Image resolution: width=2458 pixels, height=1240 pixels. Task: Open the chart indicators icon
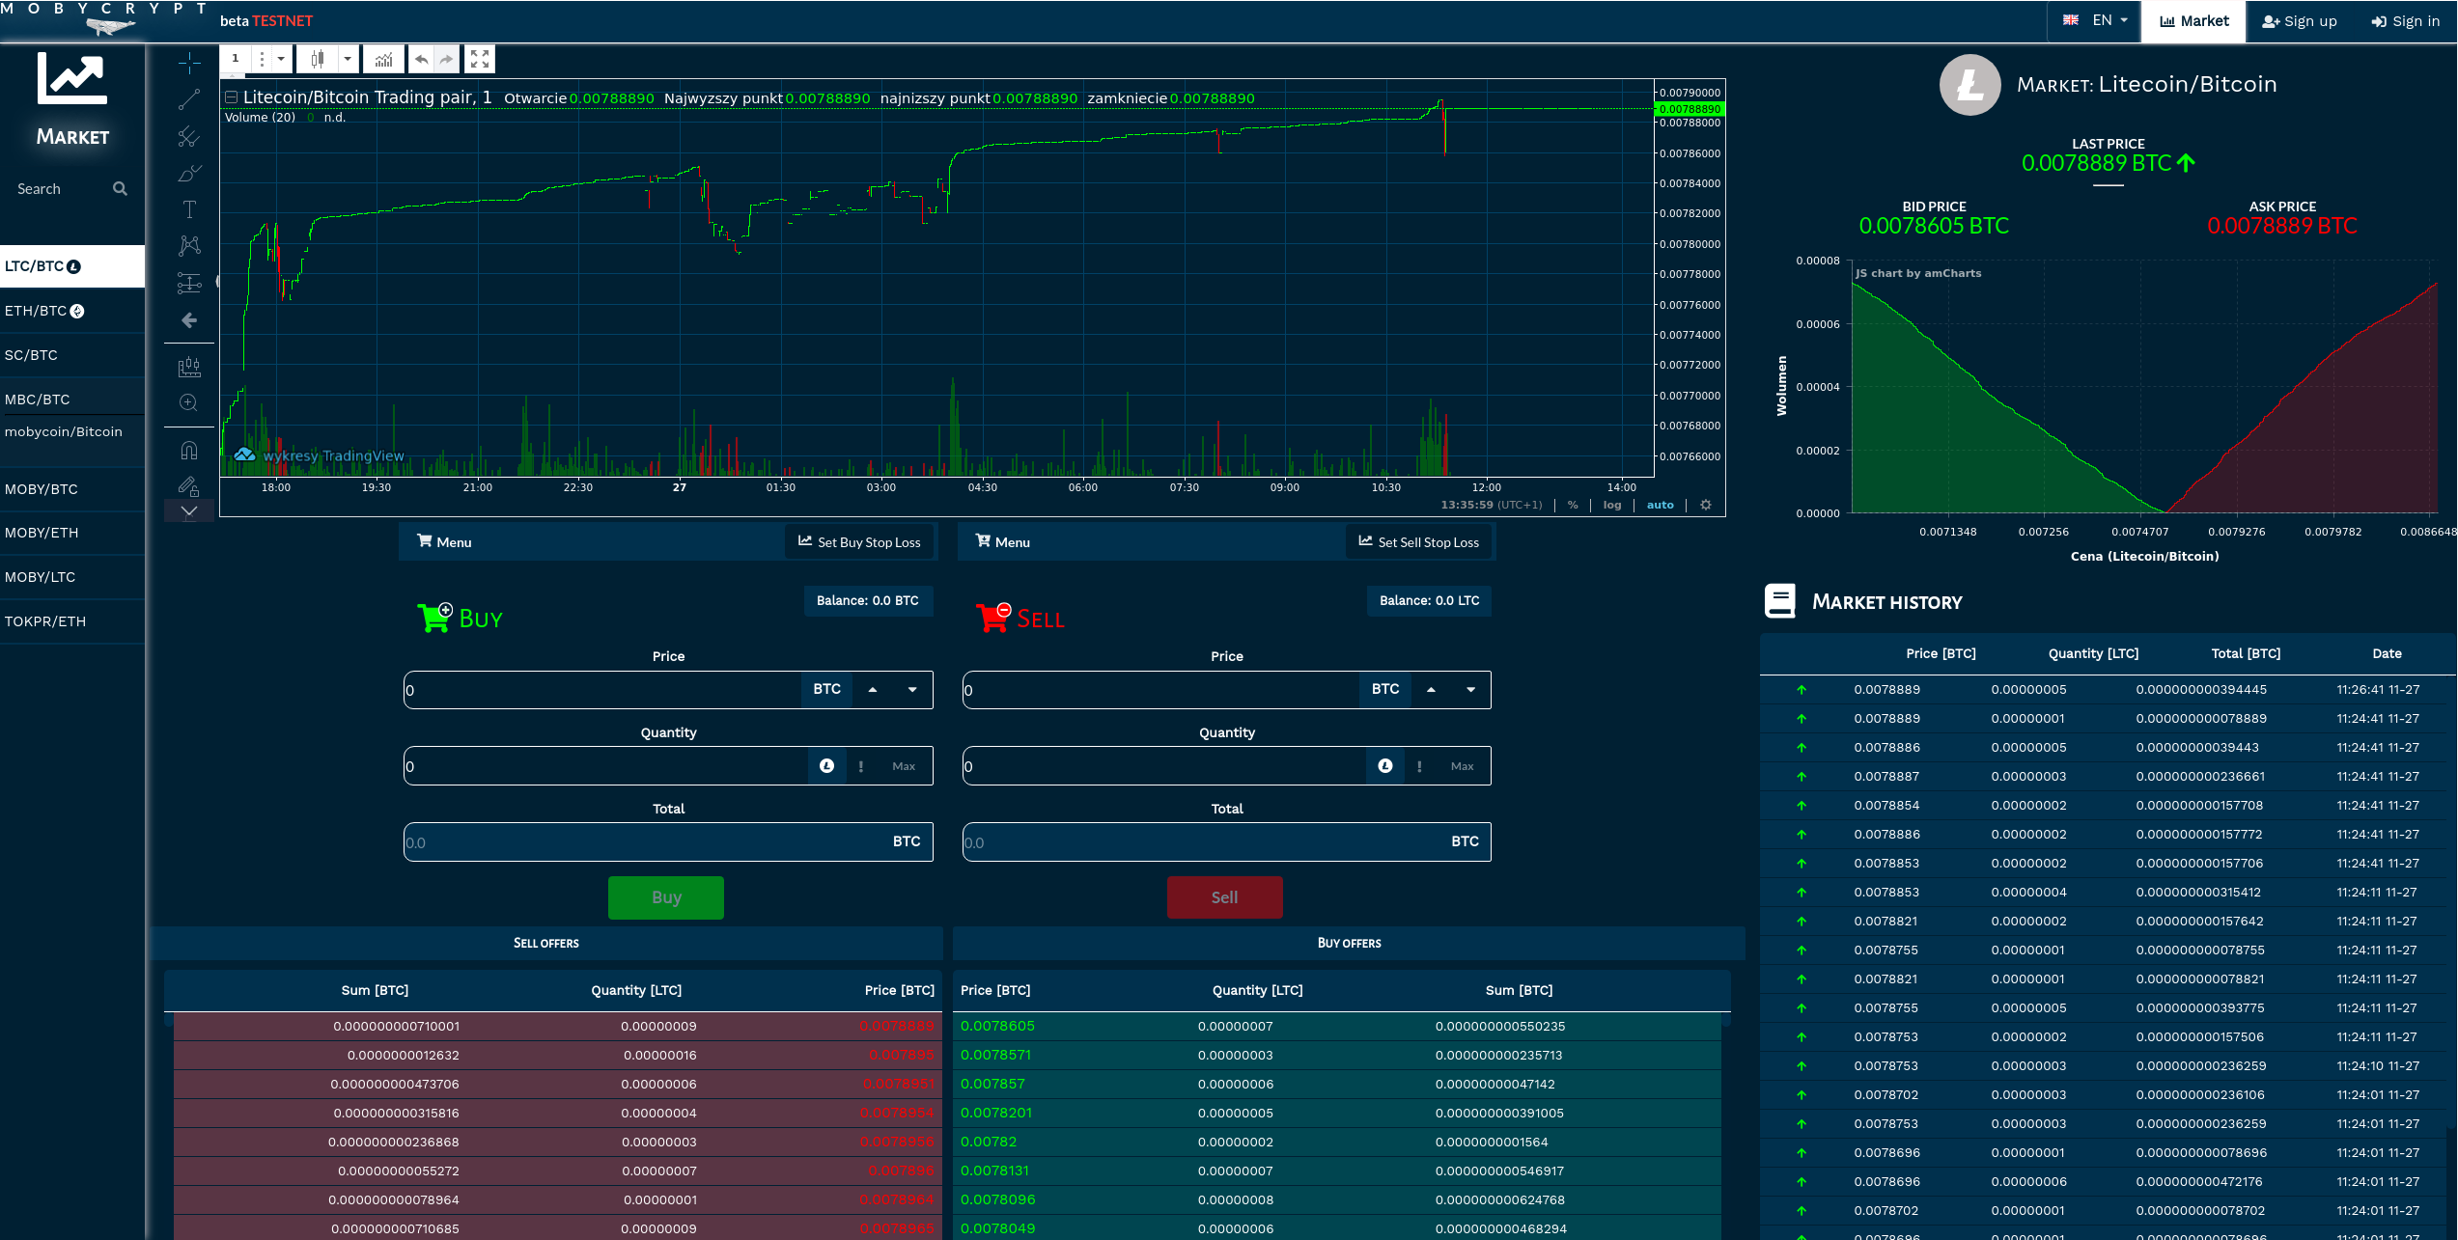point(383,59)
